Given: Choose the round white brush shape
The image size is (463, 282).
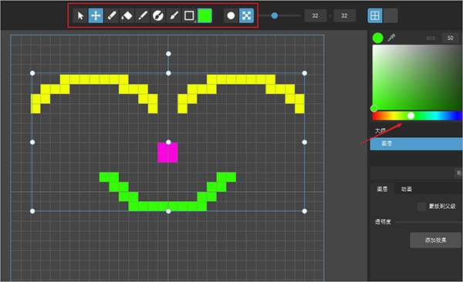Looking at the screenshot, I should (231, 15).
